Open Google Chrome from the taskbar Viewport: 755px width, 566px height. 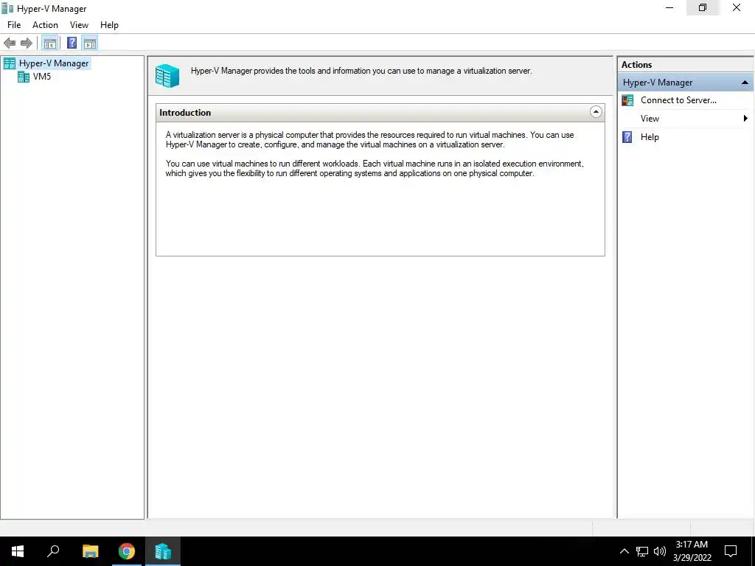pyautogui.click(x=127, y=551)
